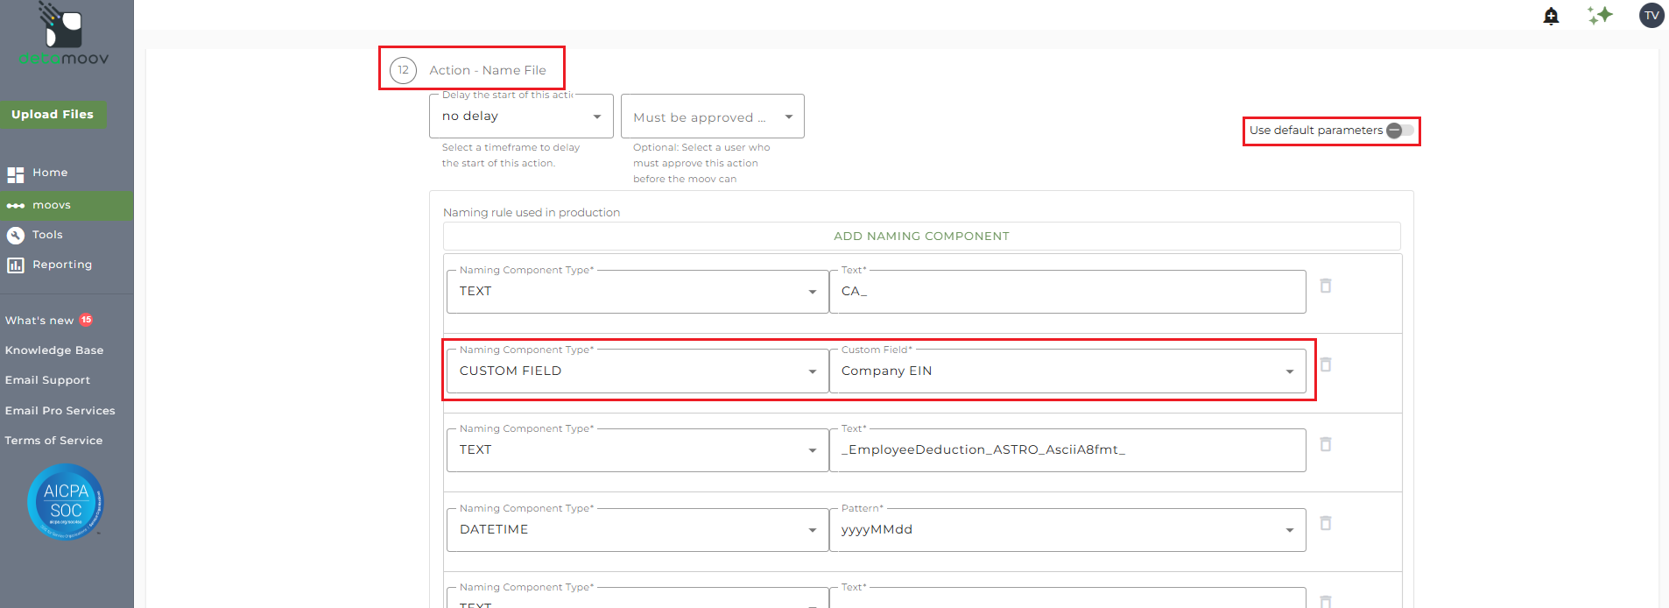Go to Home in sidebar
The width and height of the screenshot is (1669, 608).
click(50, 173)
